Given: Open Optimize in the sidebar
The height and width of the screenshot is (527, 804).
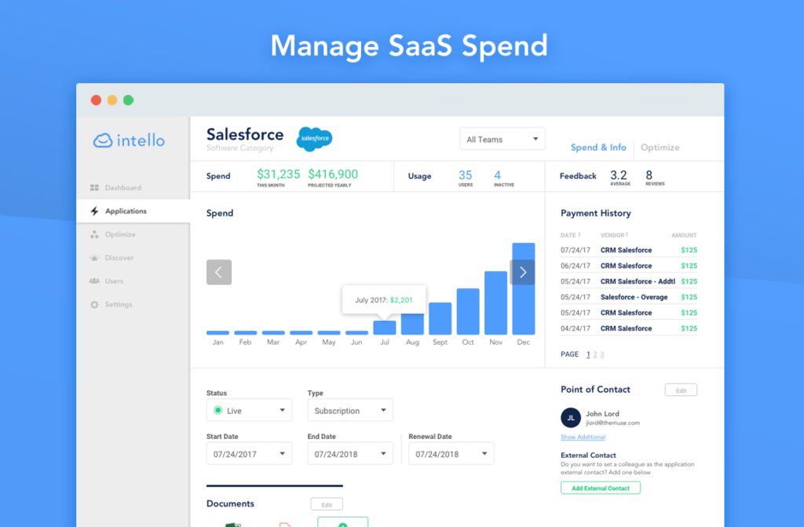Looking at the screenshot, I should tap(133, 235).
